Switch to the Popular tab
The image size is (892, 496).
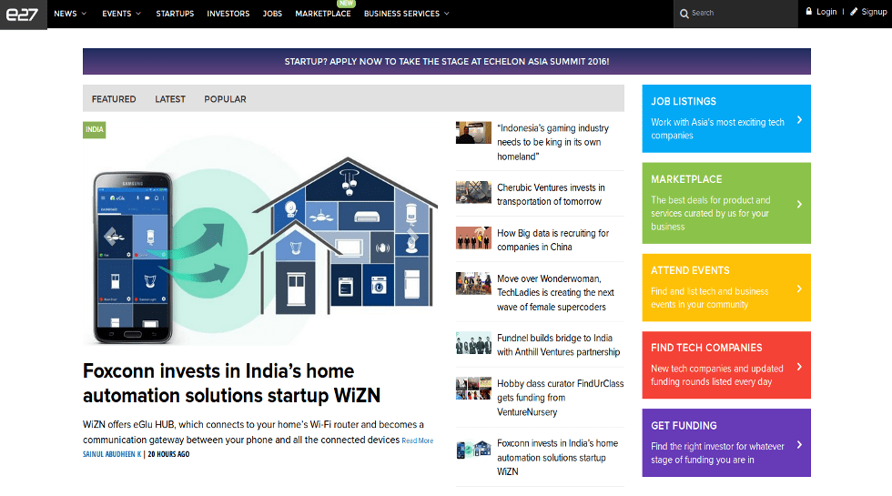[225, 99]
